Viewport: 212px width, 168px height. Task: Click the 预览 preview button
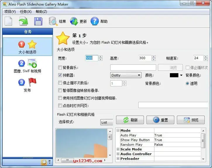click(191, 120)
